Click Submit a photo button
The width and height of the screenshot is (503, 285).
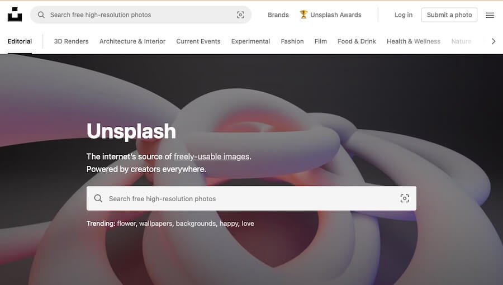[449, 15]
